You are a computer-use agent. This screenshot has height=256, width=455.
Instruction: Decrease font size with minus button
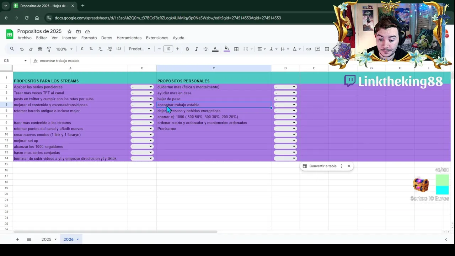159,49
